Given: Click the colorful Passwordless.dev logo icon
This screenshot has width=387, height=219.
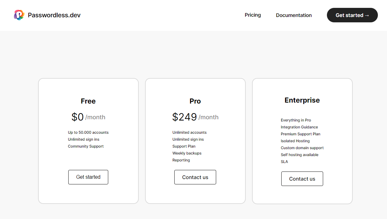Looking at the screenshot, I should (x=19, y=15).
